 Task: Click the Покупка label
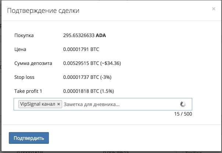[x=24, y=36]
